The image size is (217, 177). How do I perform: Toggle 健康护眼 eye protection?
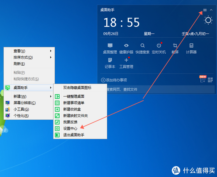pos(126,49)
